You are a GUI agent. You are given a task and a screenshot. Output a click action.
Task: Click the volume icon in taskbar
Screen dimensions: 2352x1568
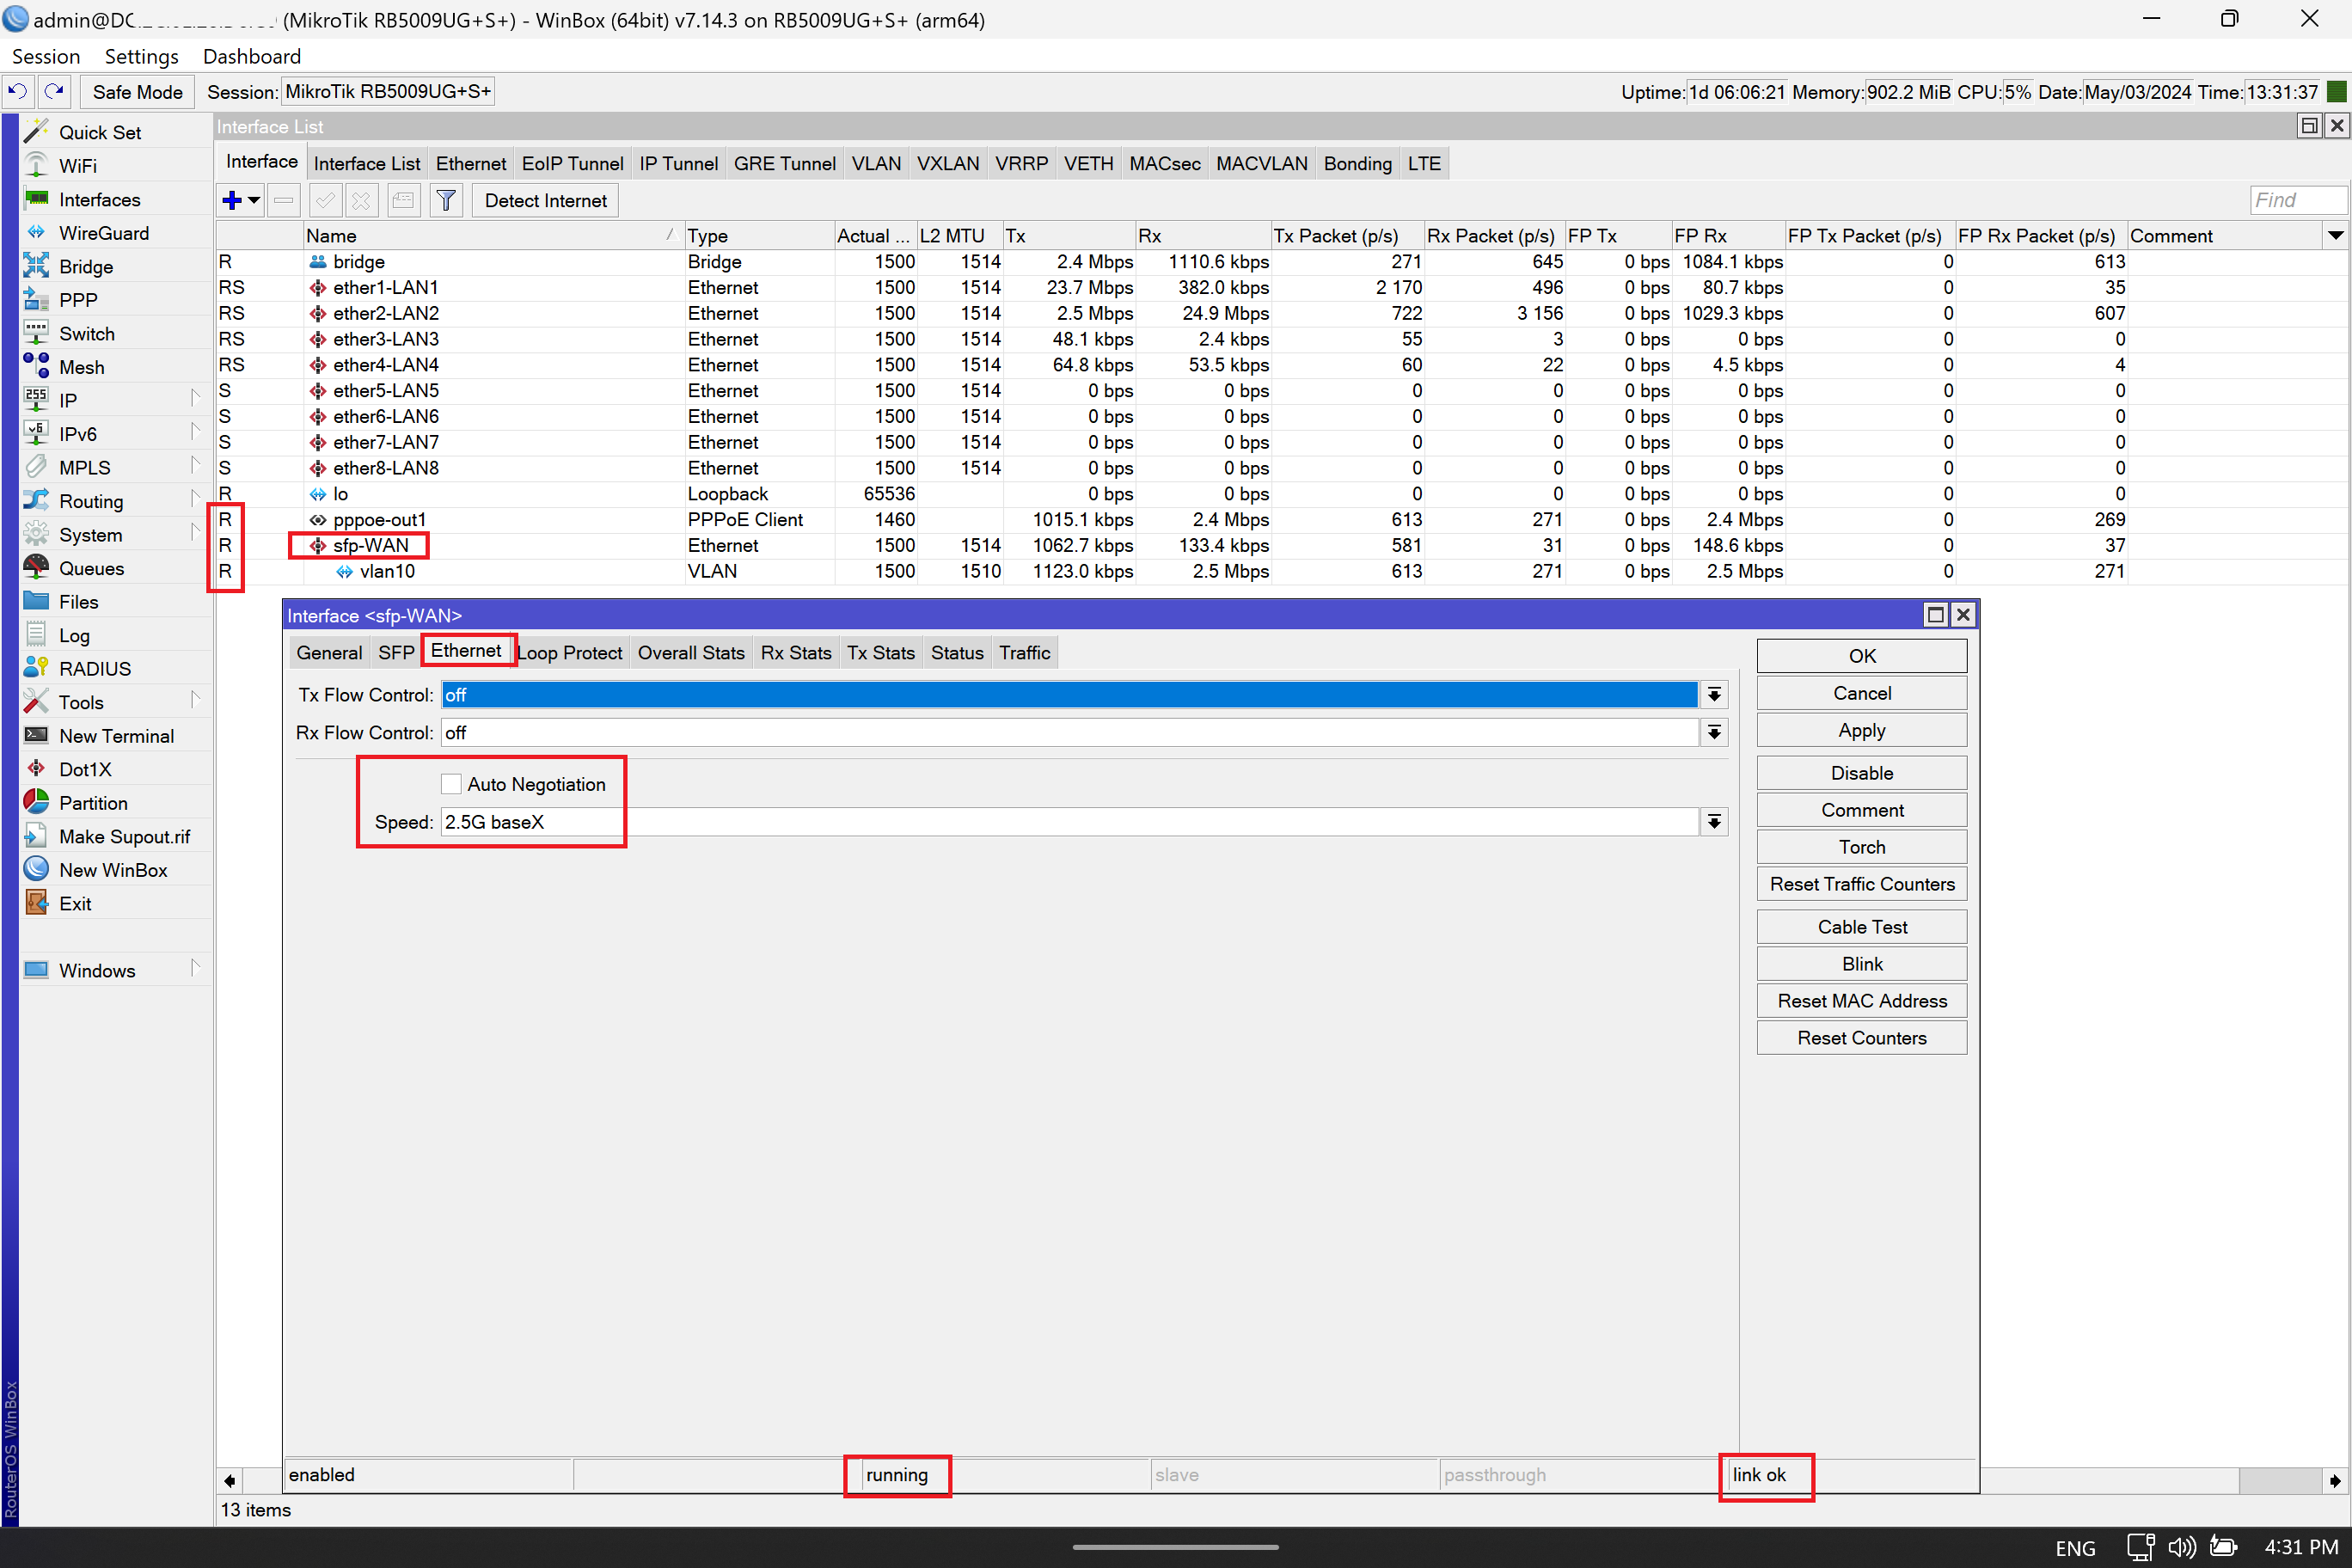tap(2181, 1547)
